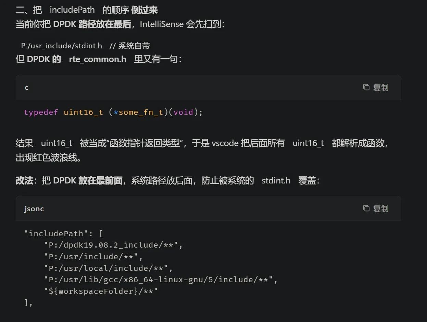The image size is (427, 322).
Task: Click the inline includePath term in the heading
Action: click(72, 10)
